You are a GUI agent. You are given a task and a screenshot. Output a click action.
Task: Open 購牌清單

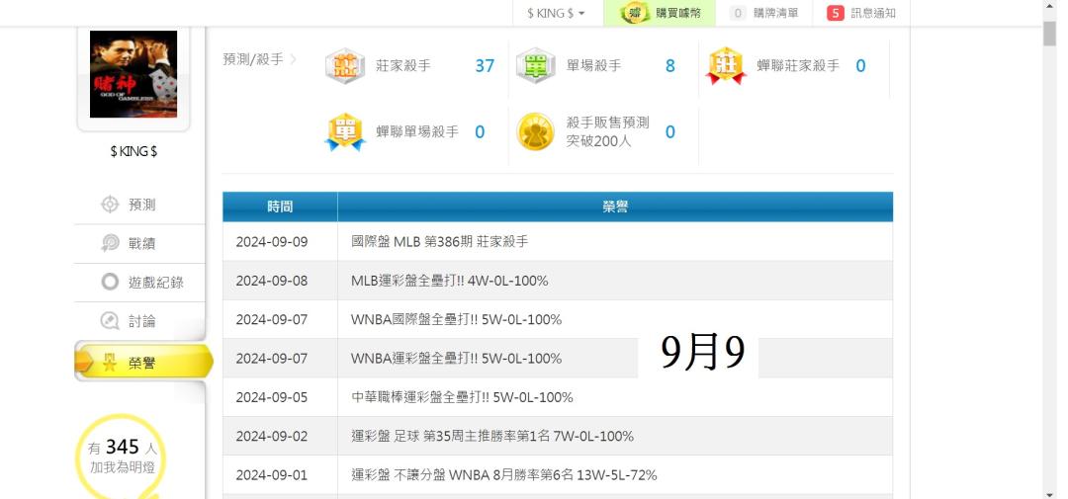[x=763, y=13]
